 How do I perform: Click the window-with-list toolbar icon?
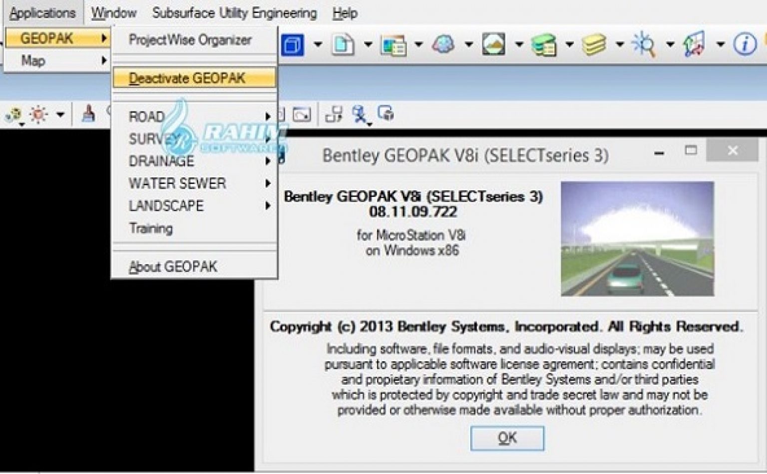(x=393, y=44)
